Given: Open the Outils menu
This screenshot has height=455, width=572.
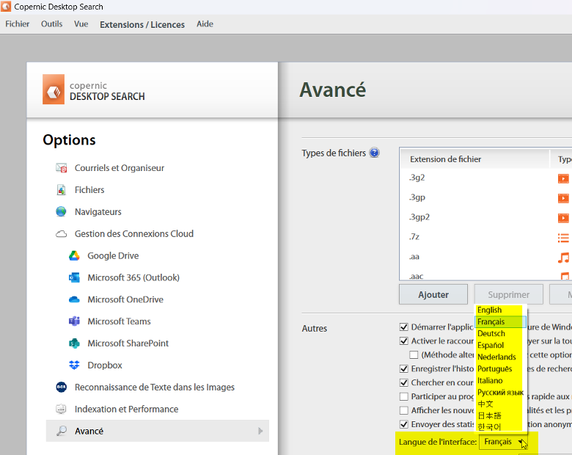Looking at the screenshot, I should click(x=51, y=24).
